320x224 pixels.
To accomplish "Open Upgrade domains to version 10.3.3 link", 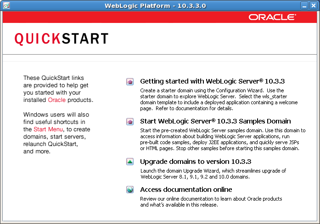I will [x=196, y=162].
